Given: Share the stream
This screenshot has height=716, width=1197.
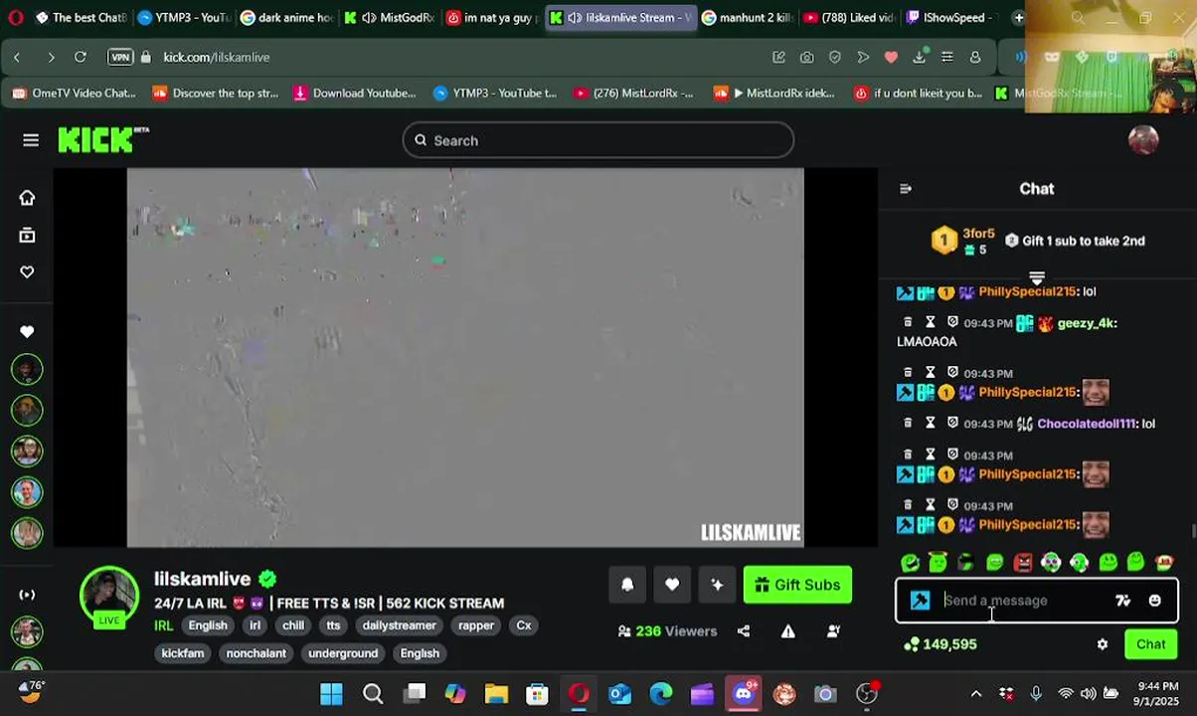Looking at the screenshot, I should coord(744,630).
